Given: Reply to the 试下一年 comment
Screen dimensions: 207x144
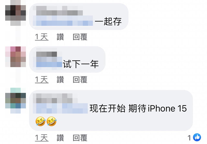Looking at the screenshot, I should click(x=80, y=79).
